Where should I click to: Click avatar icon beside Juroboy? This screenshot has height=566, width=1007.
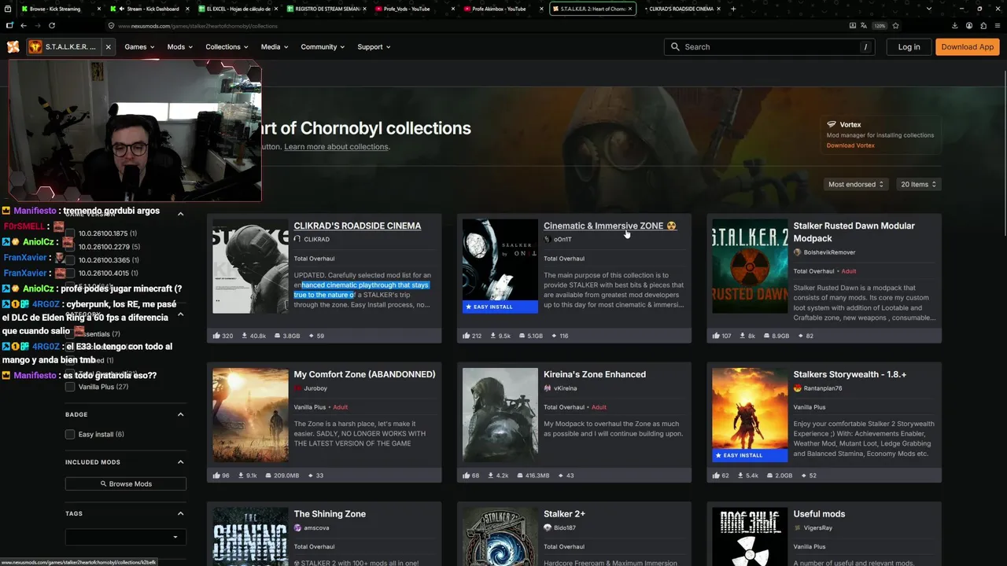coord(297,388)
